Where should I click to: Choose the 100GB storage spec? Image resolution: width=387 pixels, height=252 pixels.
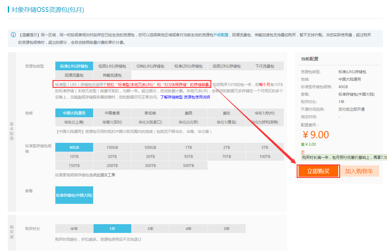(x=112, y=148)
